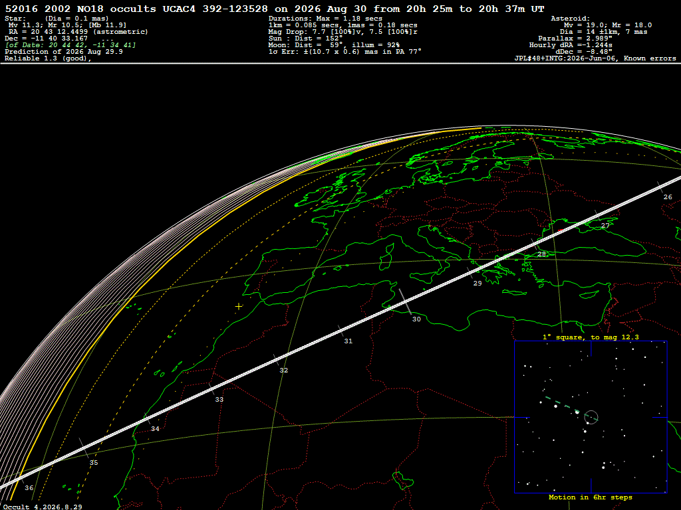Click the island of Cyprus outline
This screenshot has width=681, height=510.
(589, 296)
